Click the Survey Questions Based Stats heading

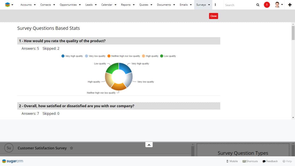pyautogui.click(x=48, y=28)
